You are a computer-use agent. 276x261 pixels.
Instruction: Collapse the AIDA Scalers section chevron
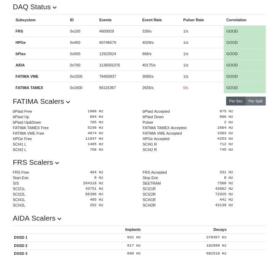pyautogui.click(x=59, y=219)
